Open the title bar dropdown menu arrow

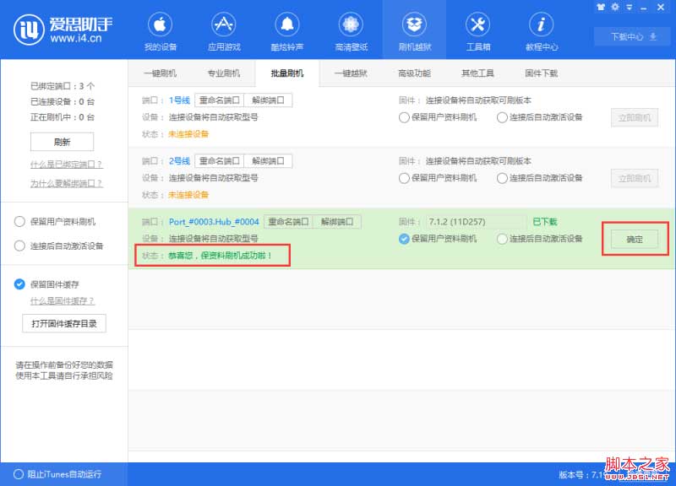630,8
